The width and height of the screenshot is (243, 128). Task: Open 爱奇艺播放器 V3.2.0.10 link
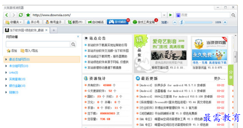coord(168,68)
